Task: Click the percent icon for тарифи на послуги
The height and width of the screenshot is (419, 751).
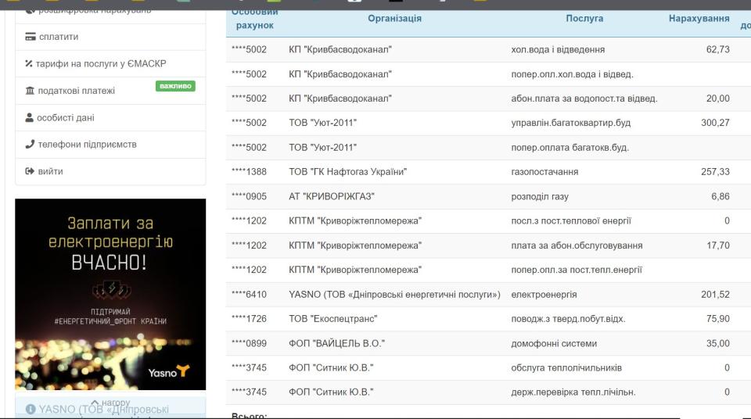Action: point(29,64)
